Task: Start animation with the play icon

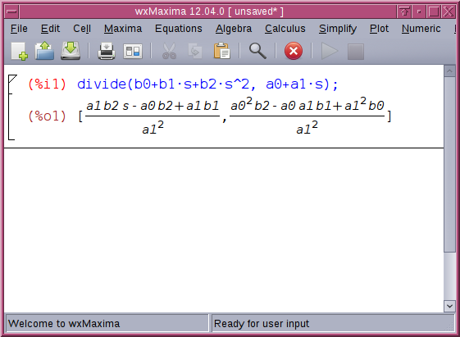Action: coord(330,52)
